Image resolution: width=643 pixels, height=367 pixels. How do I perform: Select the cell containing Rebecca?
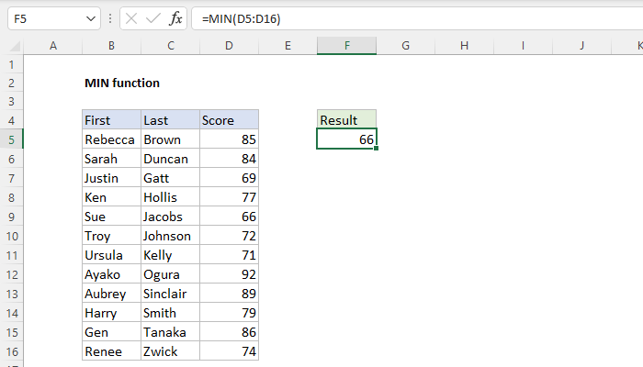[x=111, y=139]
